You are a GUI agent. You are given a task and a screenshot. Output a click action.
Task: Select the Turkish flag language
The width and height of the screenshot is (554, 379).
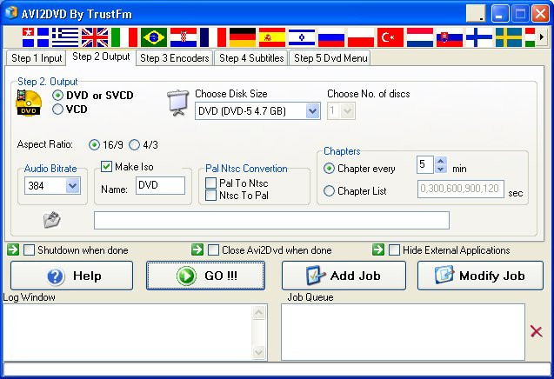[x=390, y=37]
